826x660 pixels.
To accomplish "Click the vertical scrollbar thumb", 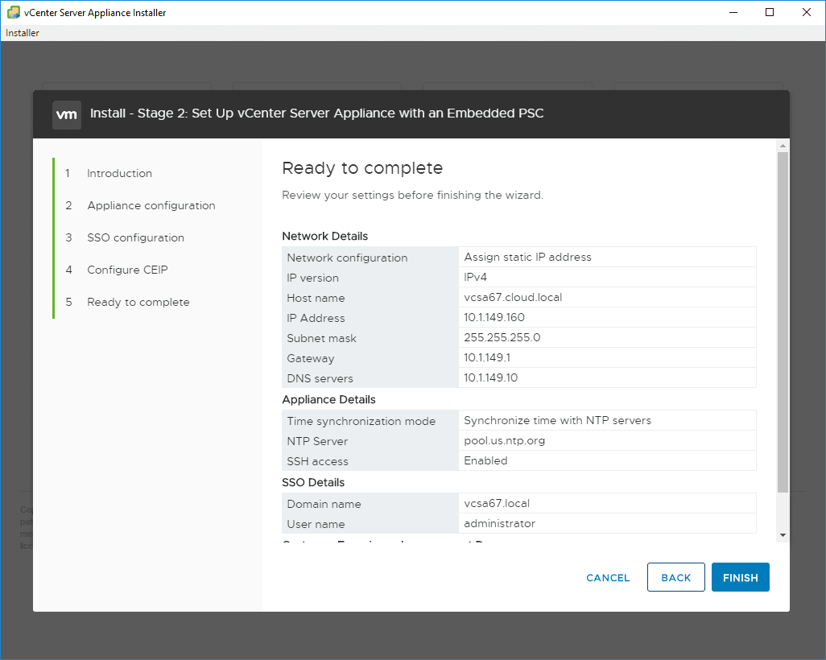I will coord(783,323).
